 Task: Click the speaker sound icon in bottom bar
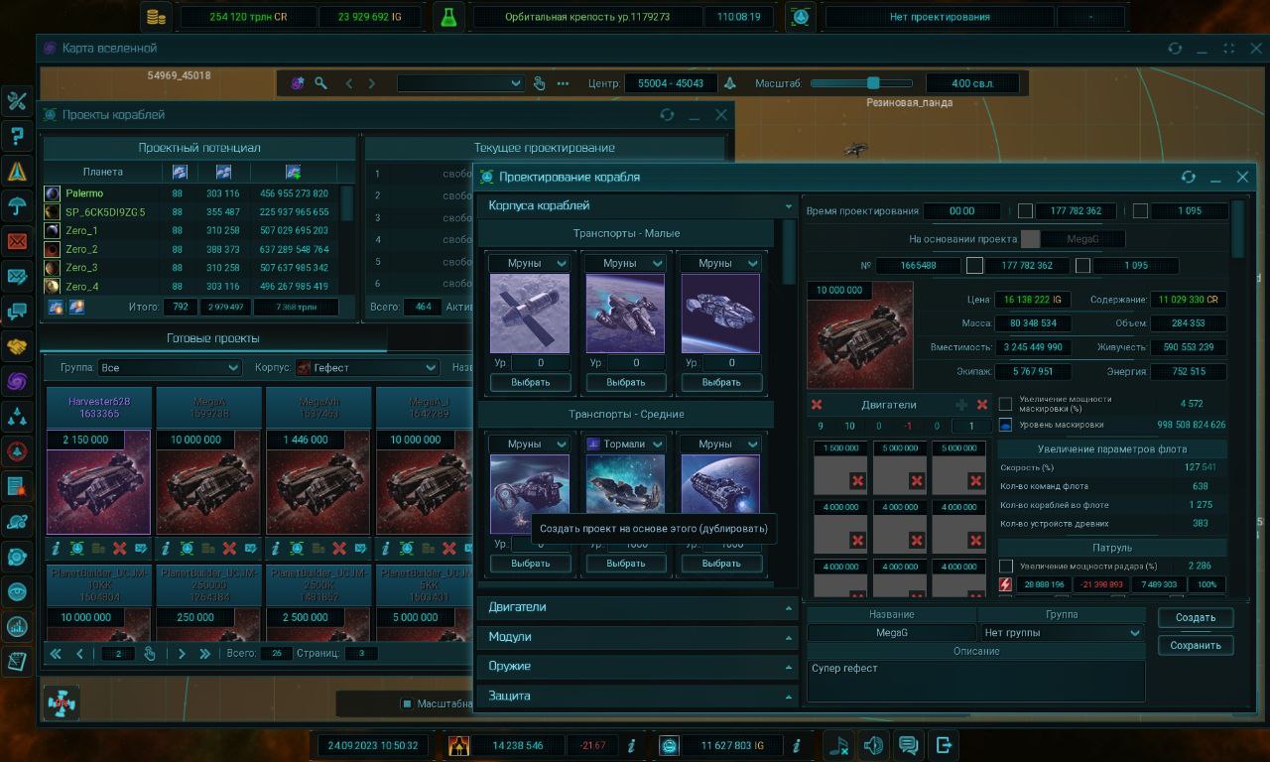pos(873,745)
